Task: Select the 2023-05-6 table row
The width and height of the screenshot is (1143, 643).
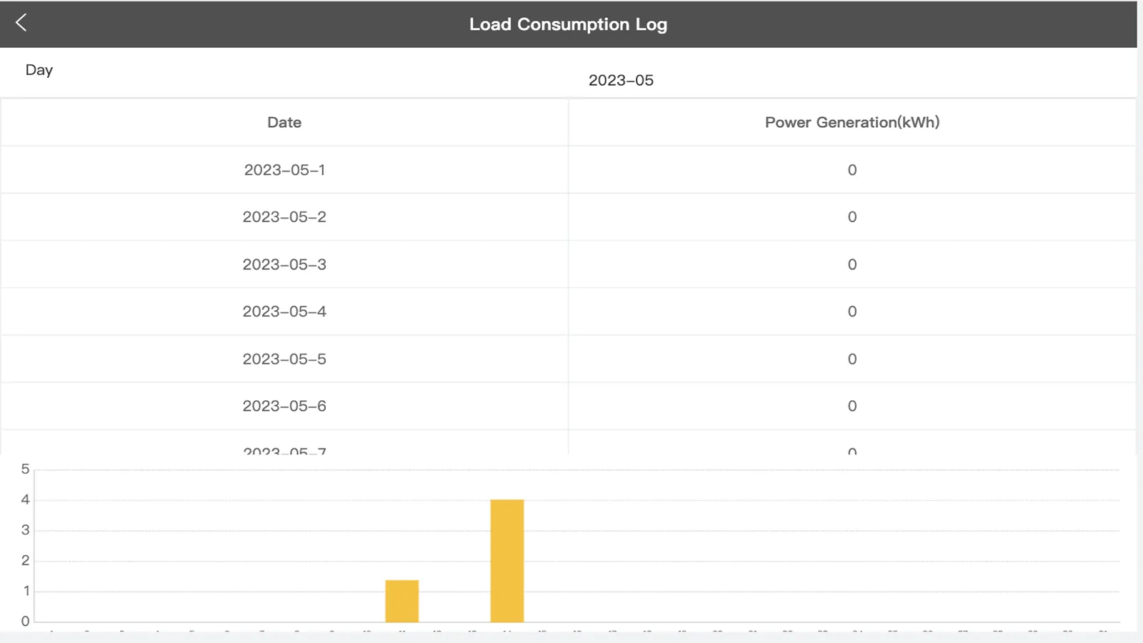Action: [x=284, y=405]
